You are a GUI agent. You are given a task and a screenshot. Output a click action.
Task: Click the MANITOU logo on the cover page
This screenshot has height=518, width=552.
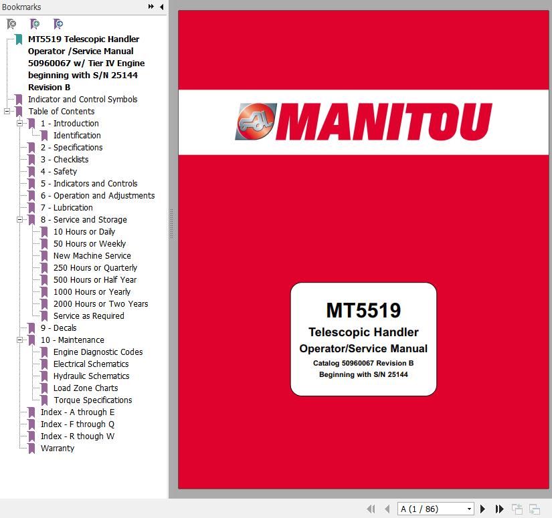[363, 122]
